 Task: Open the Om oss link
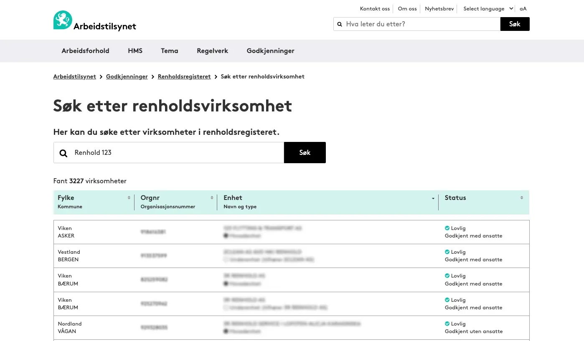(407, 9)
